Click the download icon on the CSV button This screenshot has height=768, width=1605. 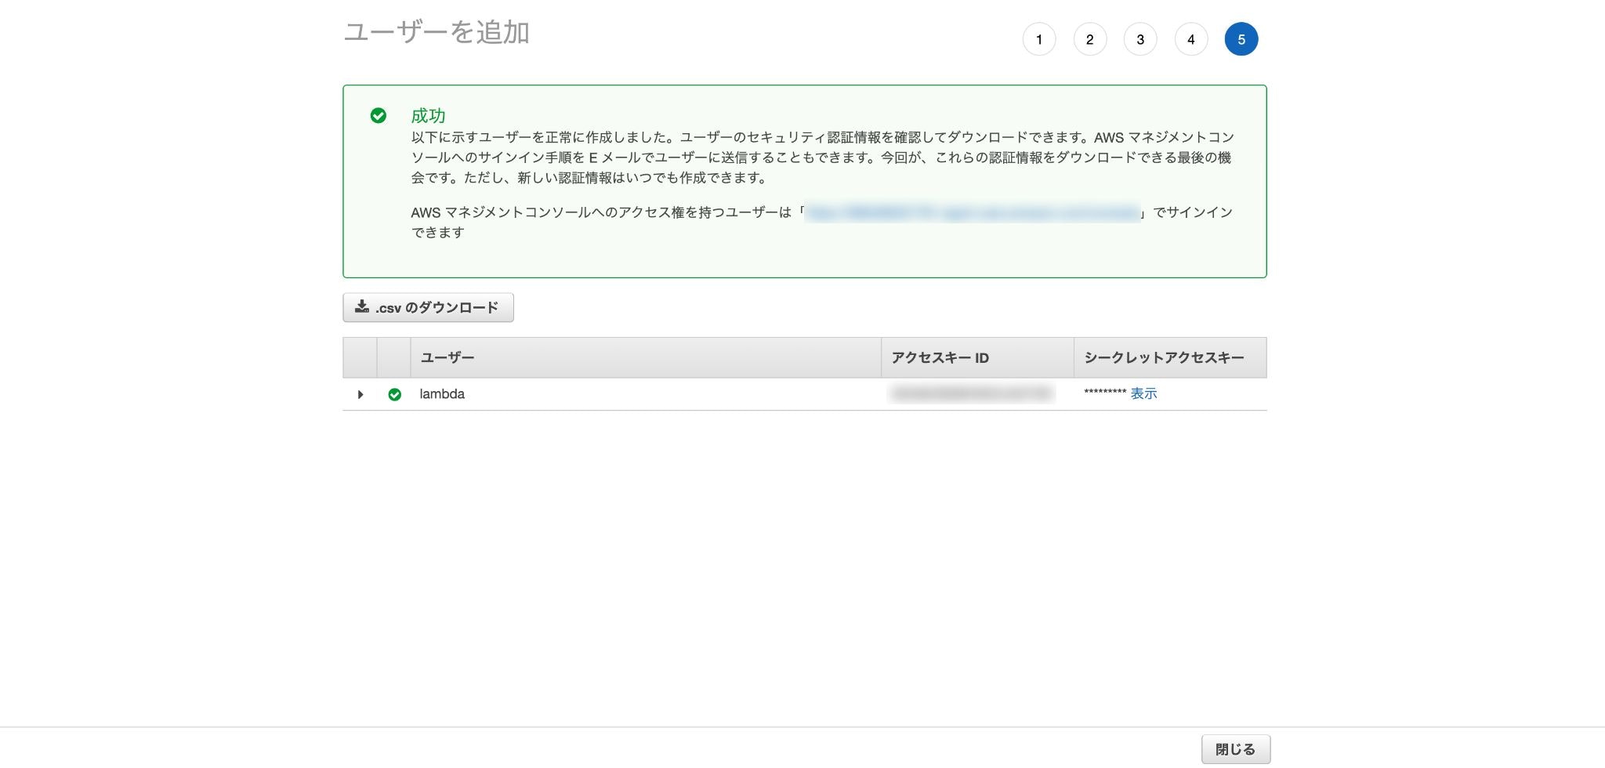coord(363,307)
